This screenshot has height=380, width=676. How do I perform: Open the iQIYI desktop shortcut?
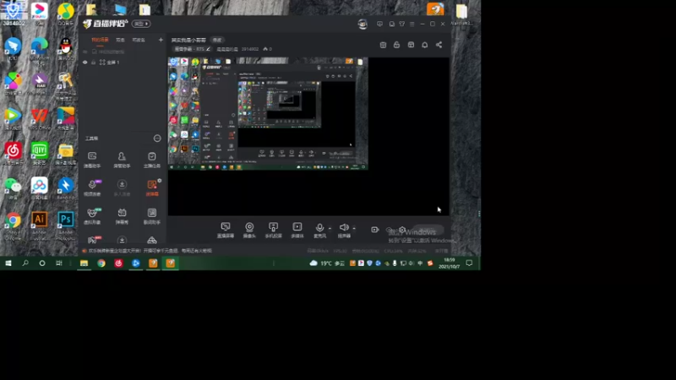click(x=39, y=154)
